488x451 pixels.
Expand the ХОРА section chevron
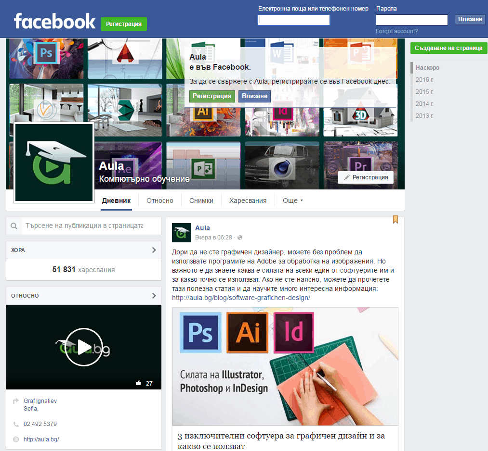point(154,250)
